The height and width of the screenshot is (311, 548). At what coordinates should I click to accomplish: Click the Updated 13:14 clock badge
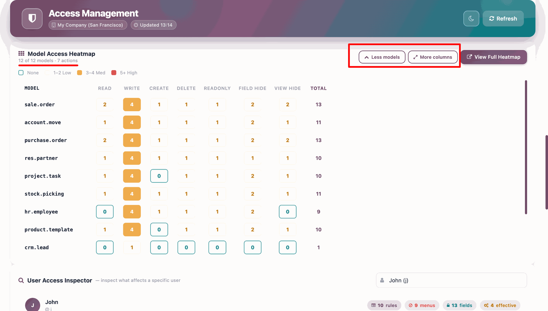pos(154,25)
